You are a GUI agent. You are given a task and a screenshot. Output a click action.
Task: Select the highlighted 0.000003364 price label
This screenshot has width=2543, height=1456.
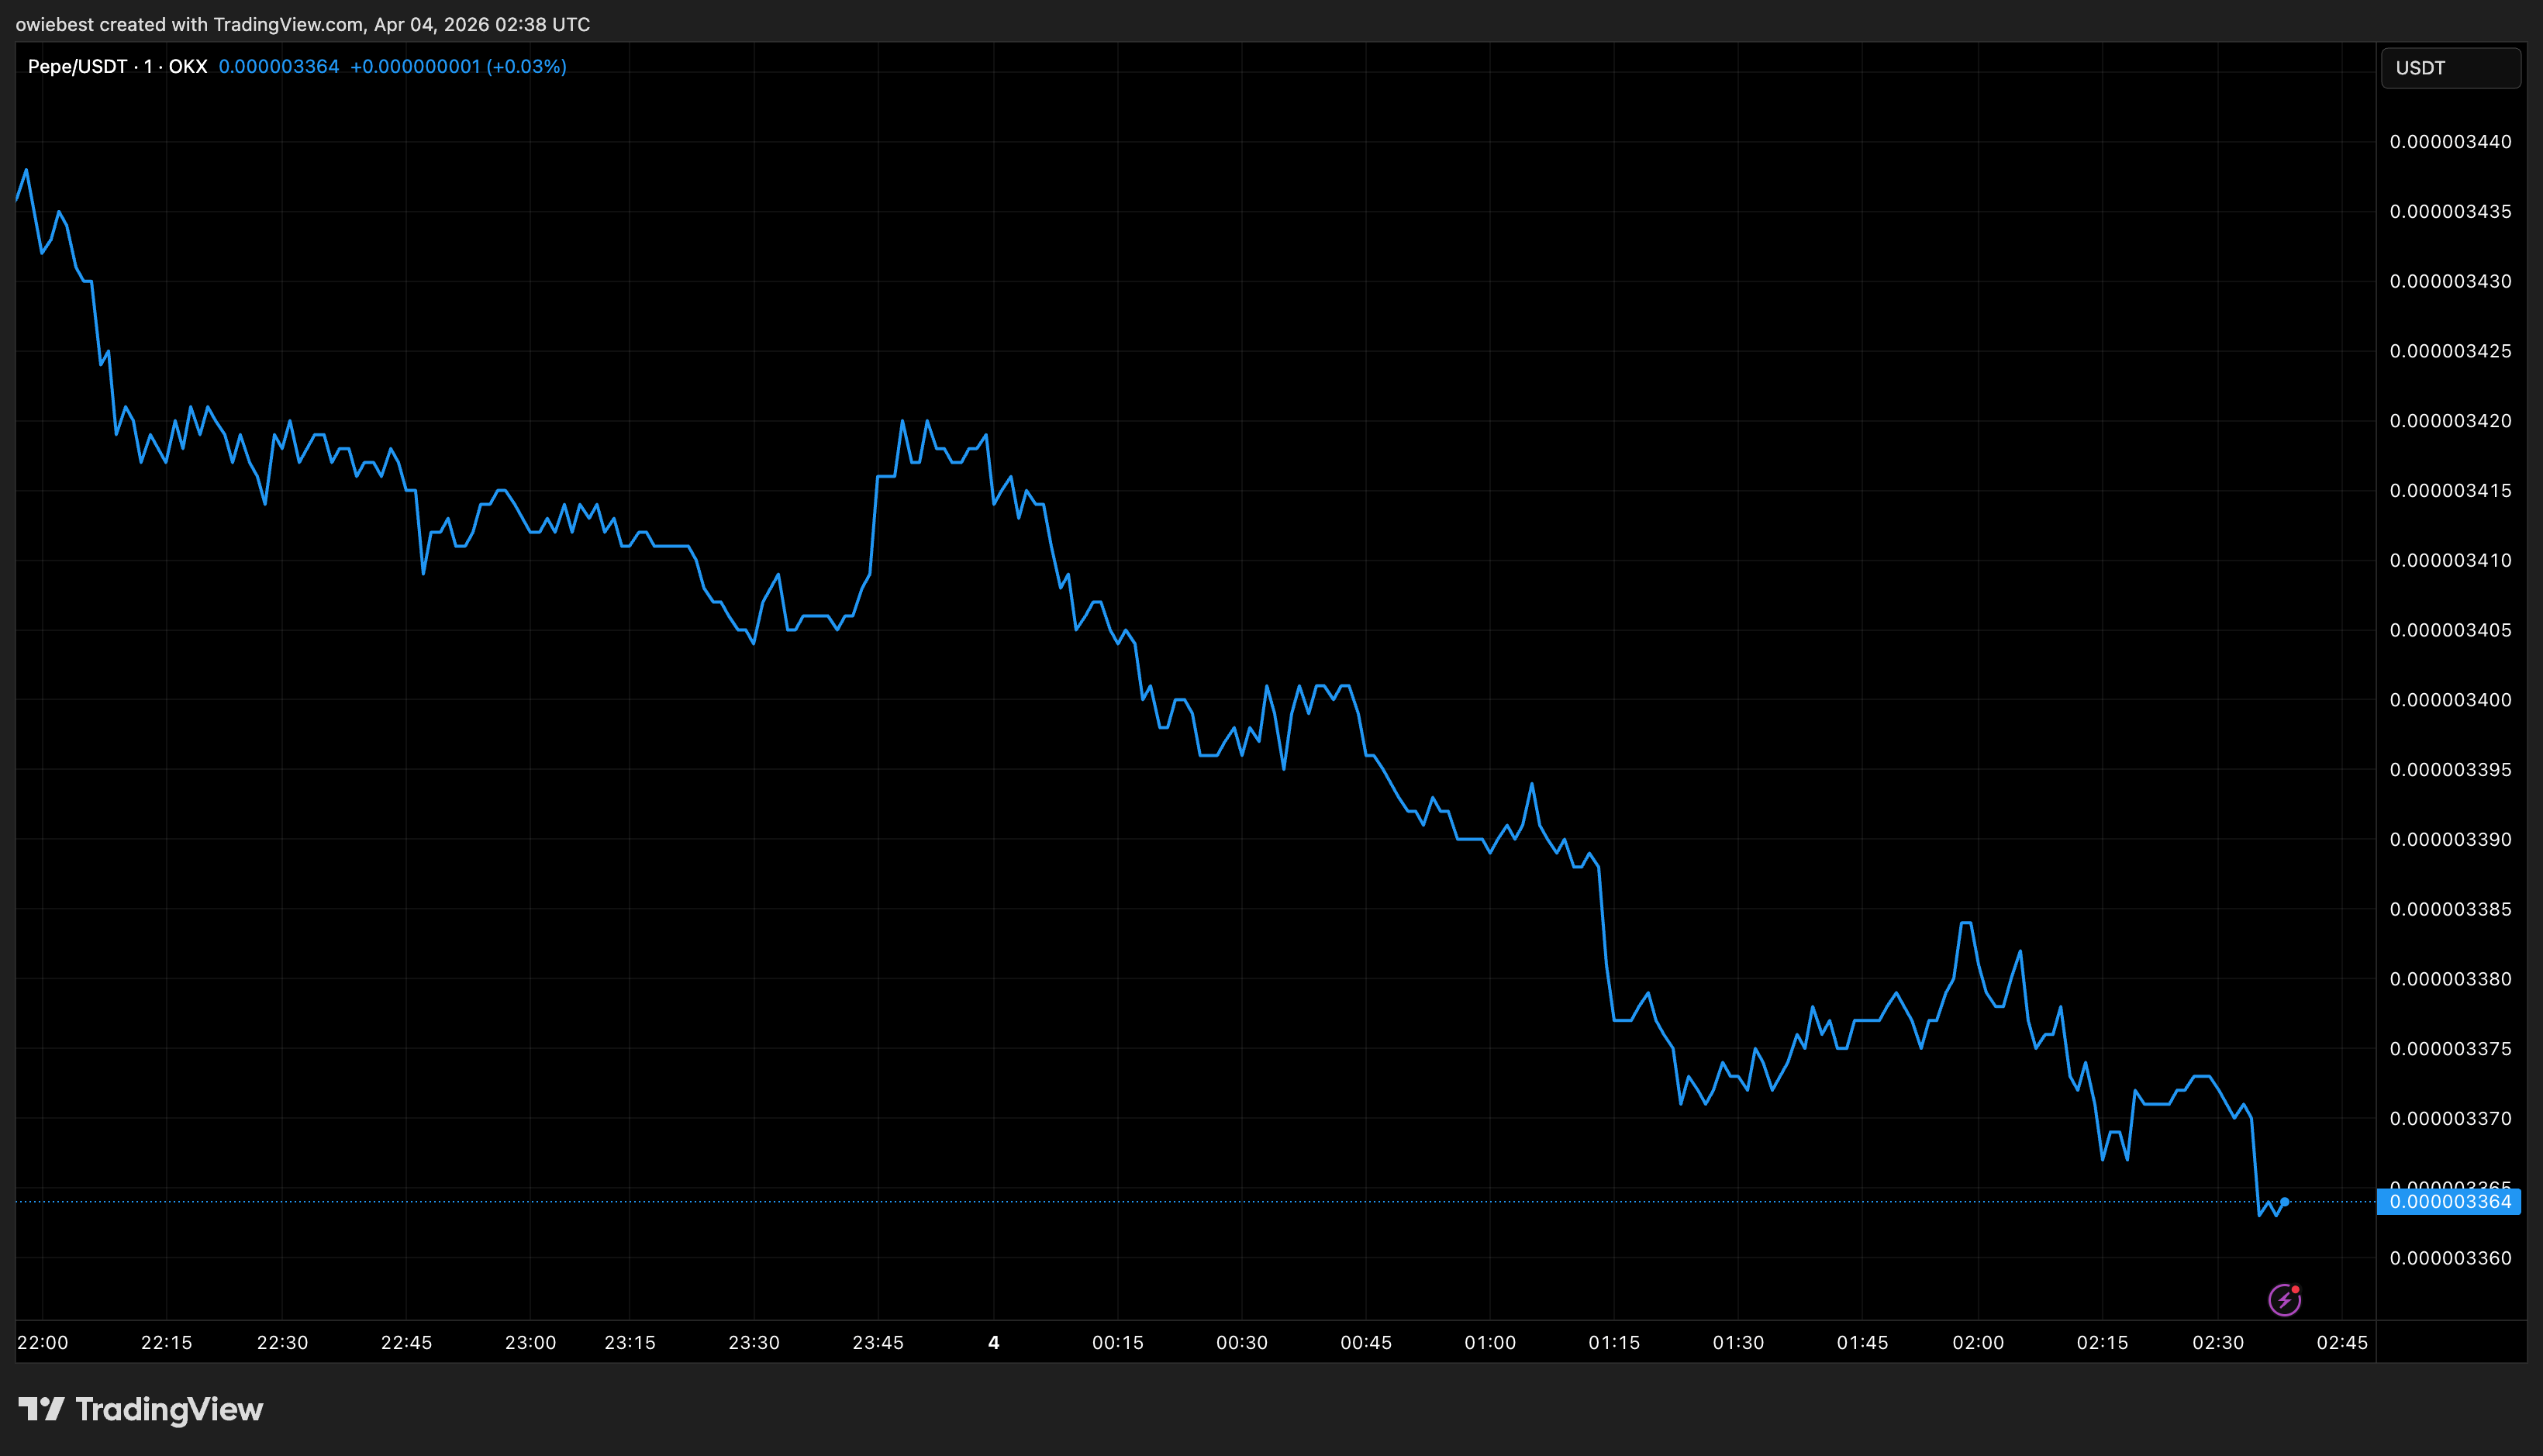(x=2449, y=1202)
